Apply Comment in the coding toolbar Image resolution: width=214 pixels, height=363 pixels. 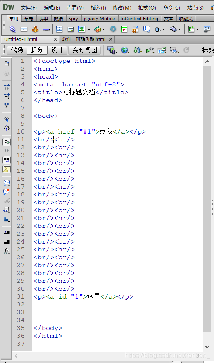point(7,183)
